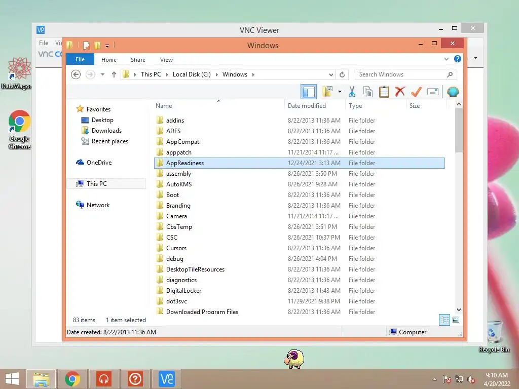Sort by Type column header
The image size is (519, 389).
click(376, 106)
